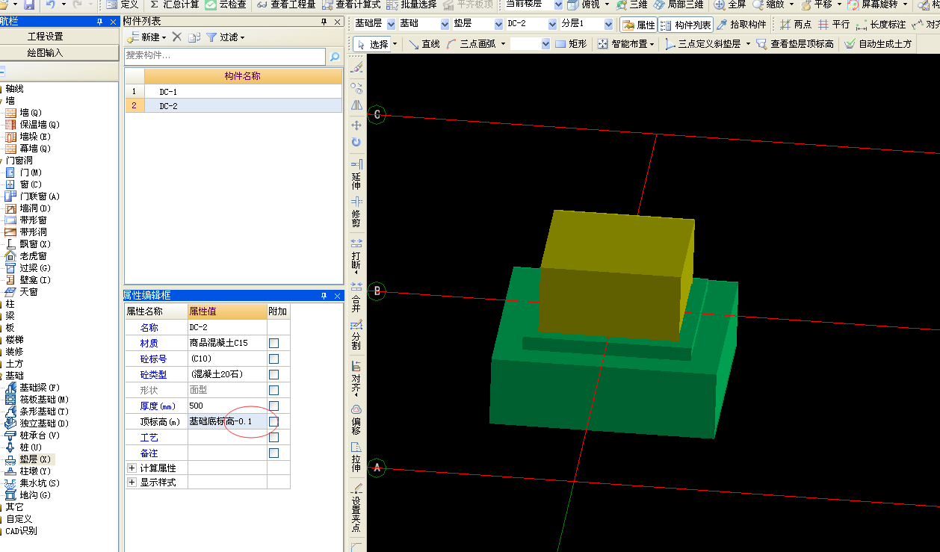
Task: Expand 显示样式 section
Action: coord(132,483)
